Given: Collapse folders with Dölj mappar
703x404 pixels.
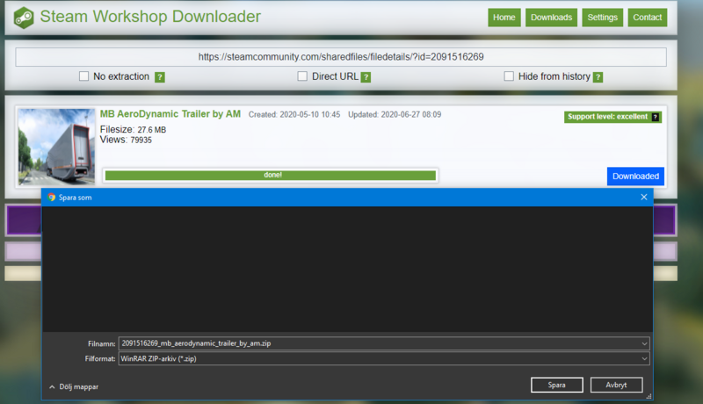Looking at the screenshot, I should 74,386.
